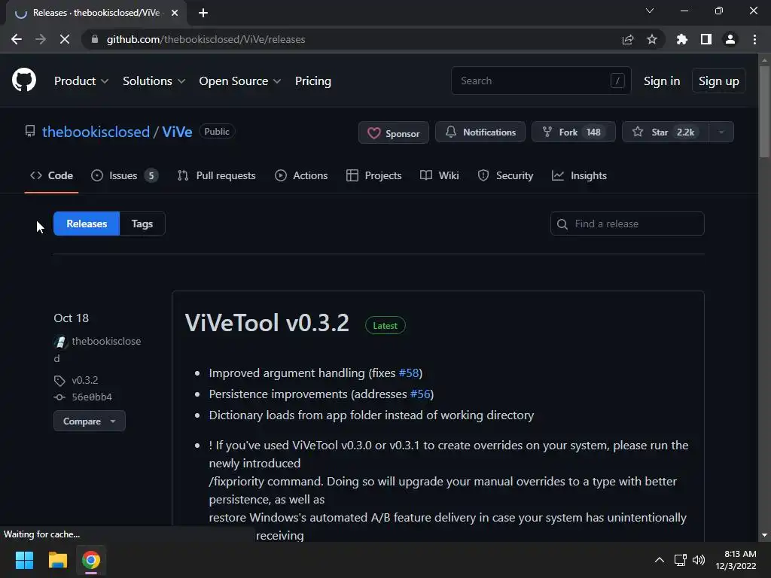Expand the Product menu

[81, 81]
